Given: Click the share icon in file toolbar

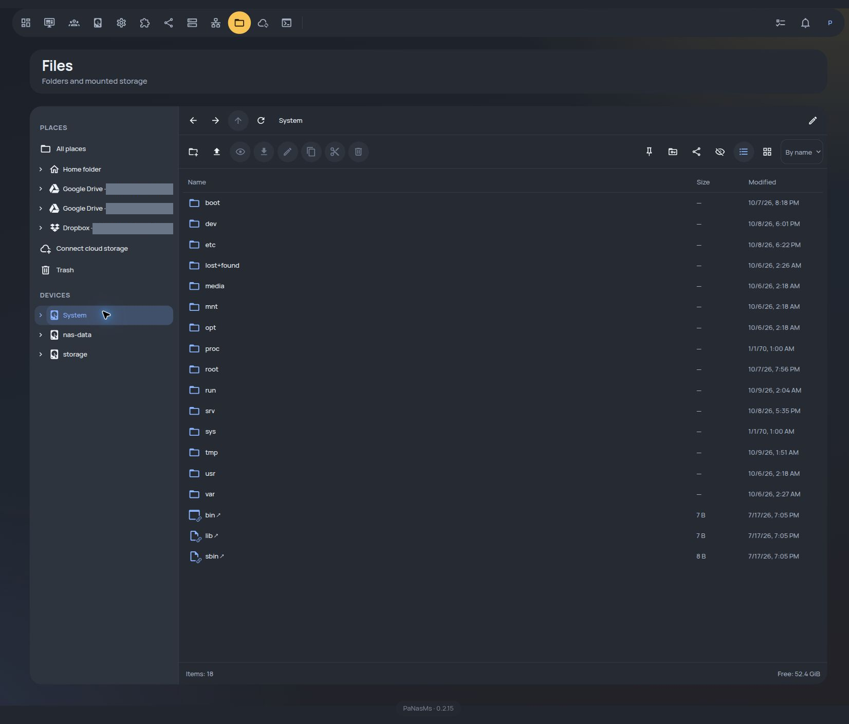Looking at the screenshot, I should [x=696, y=152].
